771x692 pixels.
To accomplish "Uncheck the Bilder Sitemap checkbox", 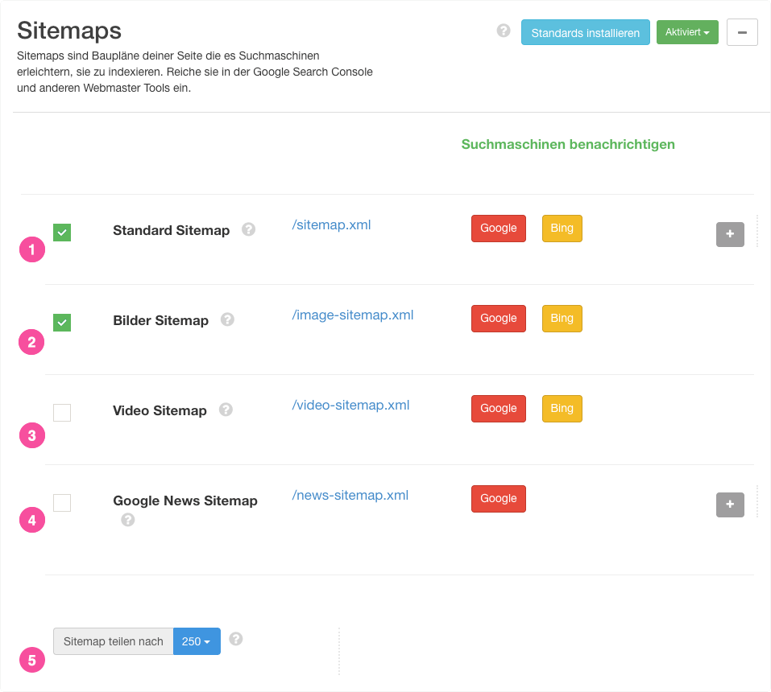I will point(62,323).
